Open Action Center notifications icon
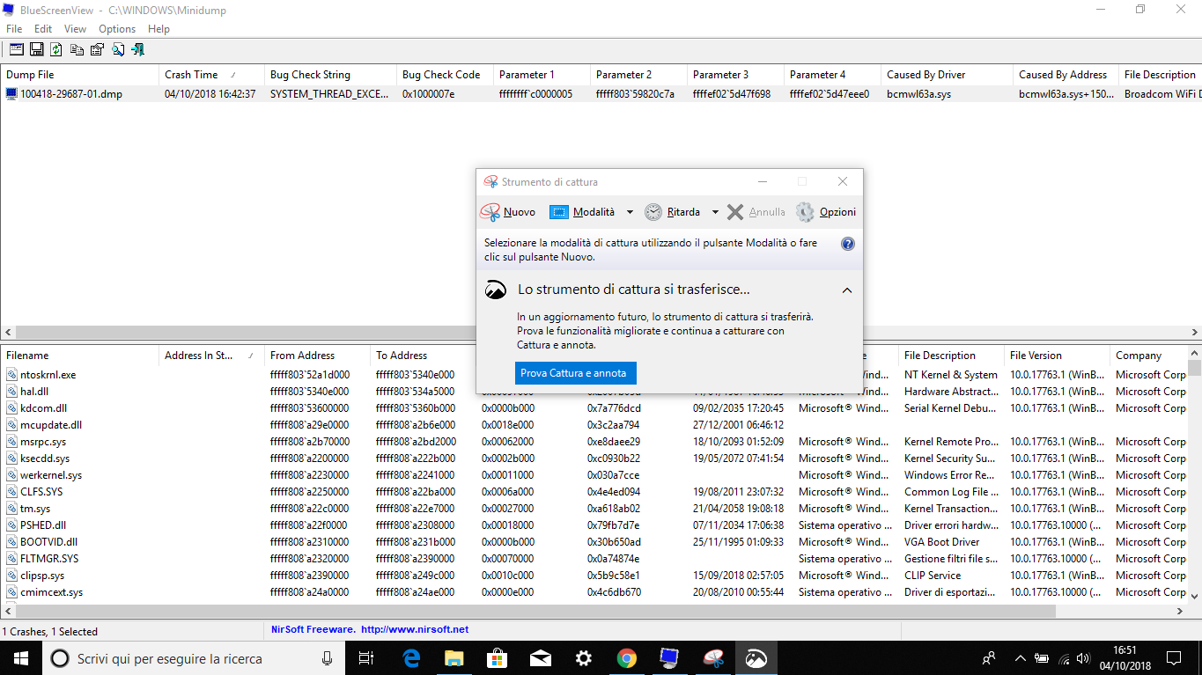1202x675 pixels. 1174,658
